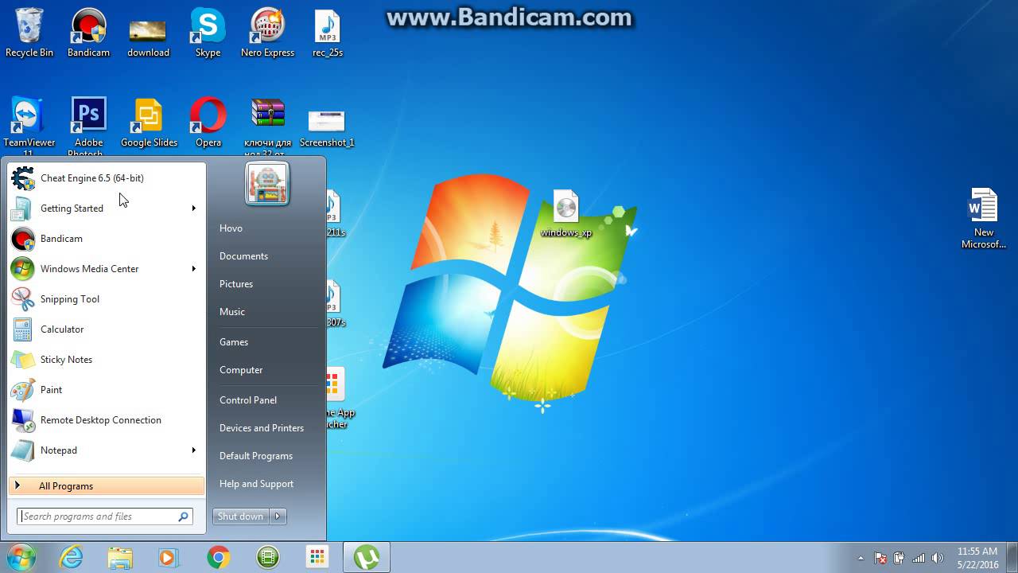The image size is (1018, 573).
Task: Click Search programs and files box
Action: [105, 516]
